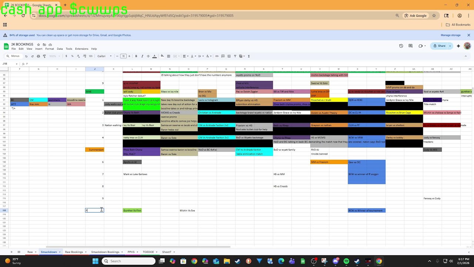Open the Share options dropdown arrow

(x=450, y=46)
